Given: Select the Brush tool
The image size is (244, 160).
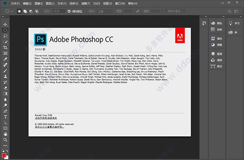Looking at the screenshot, I should pyautogui.click(x=5, y=71).
